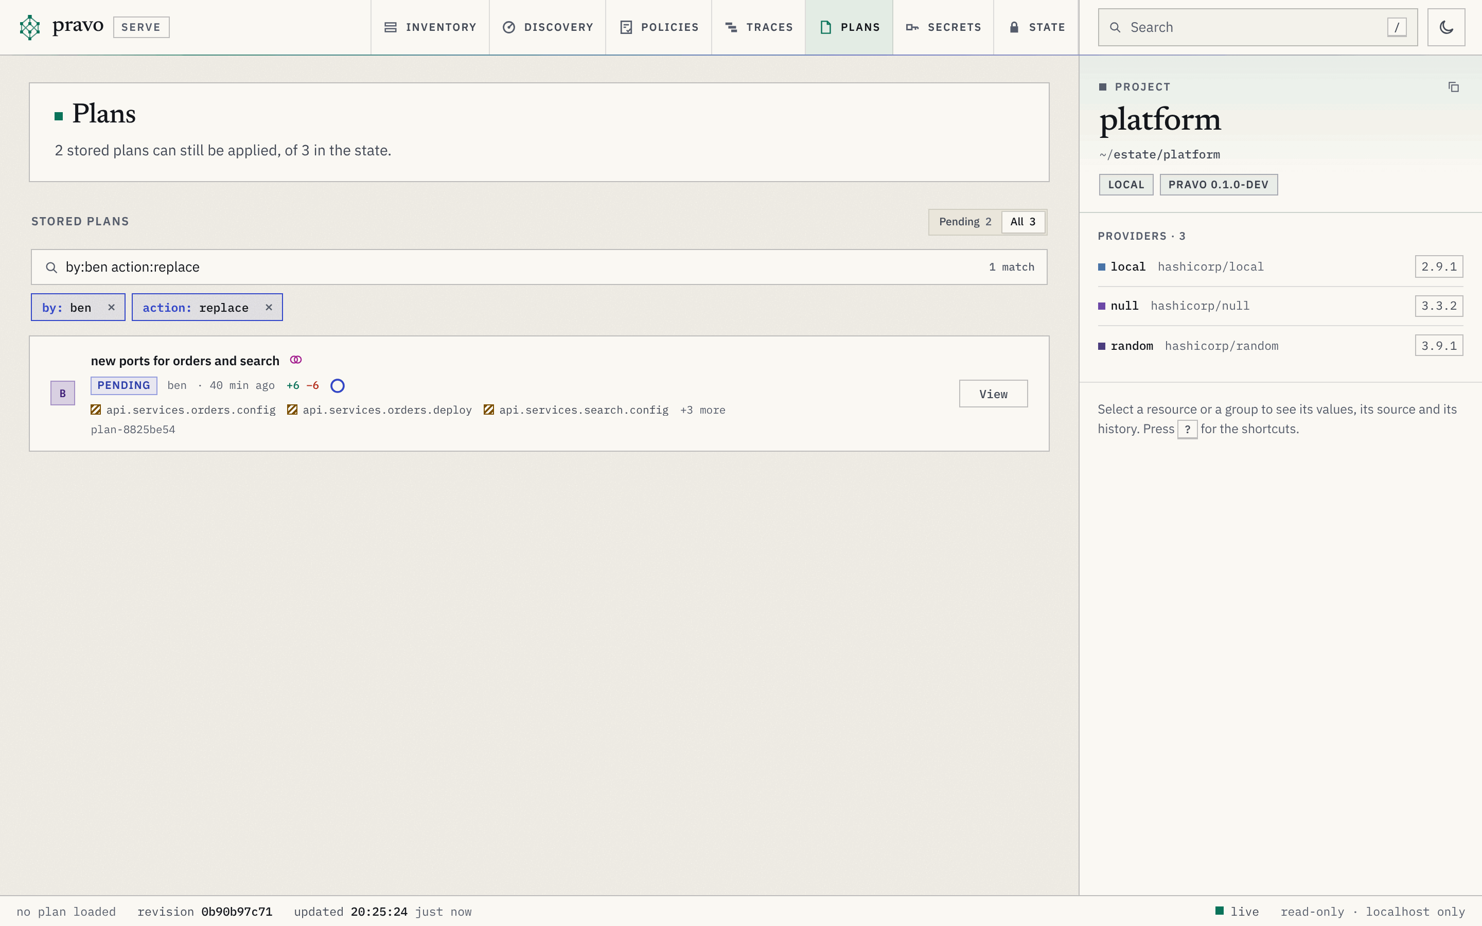Select the null provider row
The image size is (1482, 926).
pos(1280,306)
